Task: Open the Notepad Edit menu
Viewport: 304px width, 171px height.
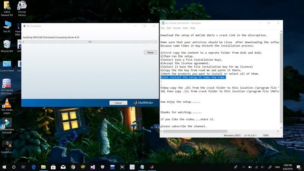Action: pyautogui.click(x=169, y=28)
